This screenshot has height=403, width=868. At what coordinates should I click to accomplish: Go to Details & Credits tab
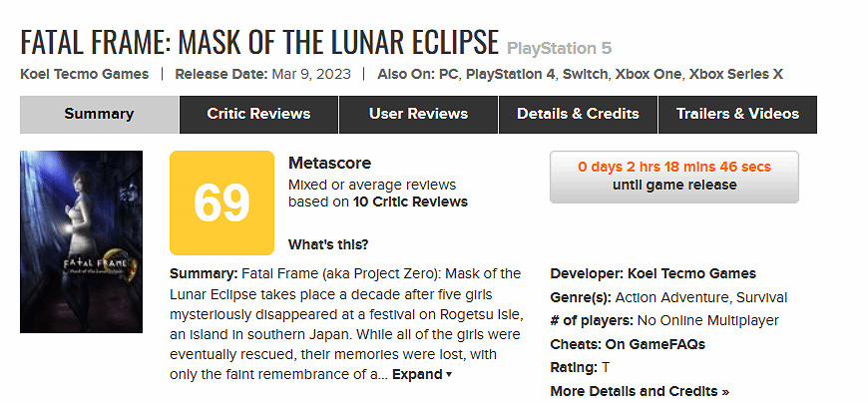click(578, 114)
